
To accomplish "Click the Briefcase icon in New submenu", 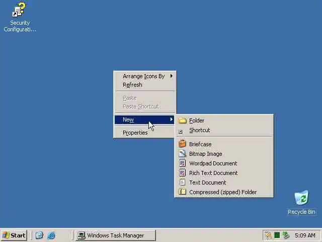I will tap(182, 144).
